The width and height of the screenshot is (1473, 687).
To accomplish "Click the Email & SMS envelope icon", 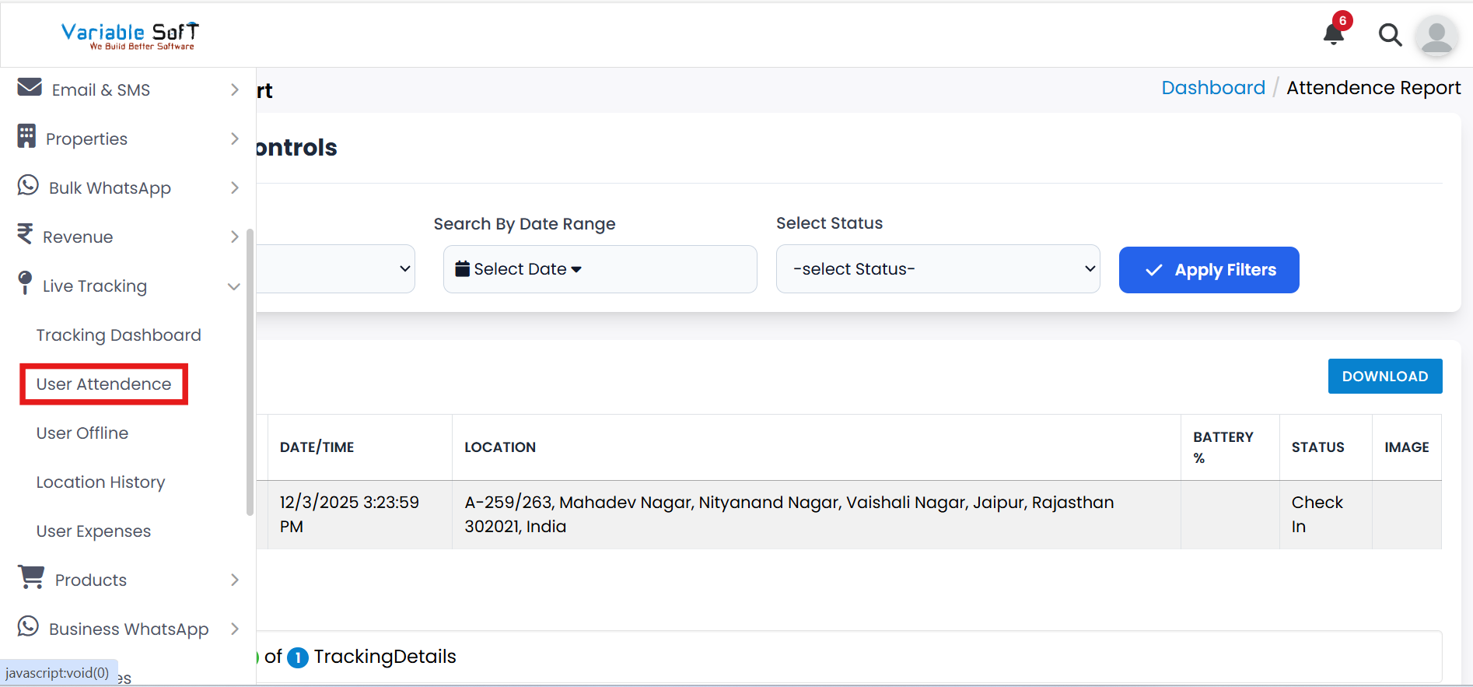I will (30, 87).
